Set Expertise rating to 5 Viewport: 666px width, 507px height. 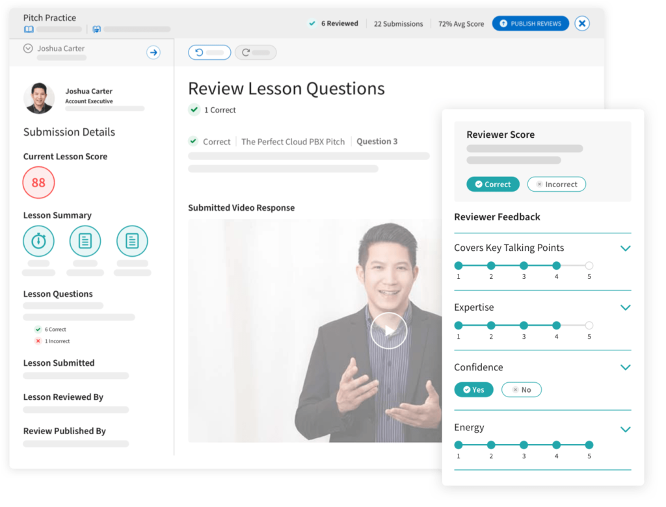click(x=589, y=326)
